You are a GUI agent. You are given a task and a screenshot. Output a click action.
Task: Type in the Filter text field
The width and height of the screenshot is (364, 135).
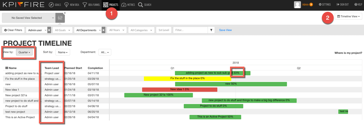[190, 30]
